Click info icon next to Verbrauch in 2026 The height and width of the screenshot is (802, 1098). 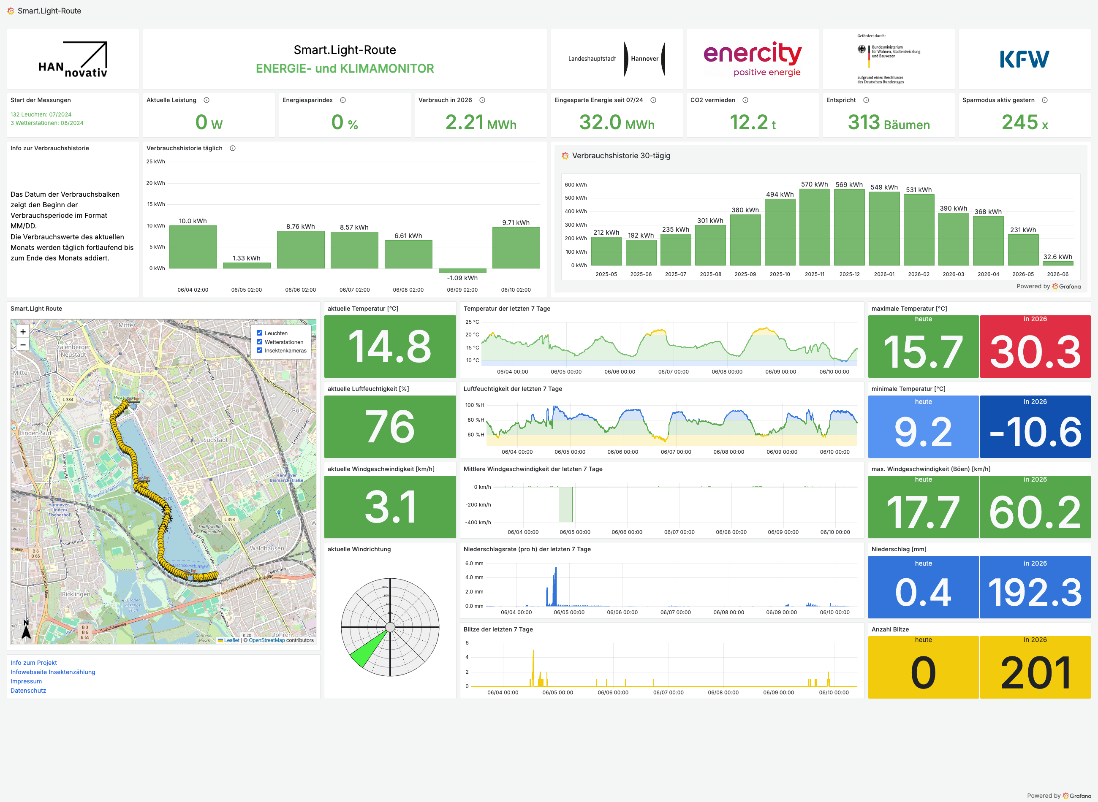pos(482,100)
